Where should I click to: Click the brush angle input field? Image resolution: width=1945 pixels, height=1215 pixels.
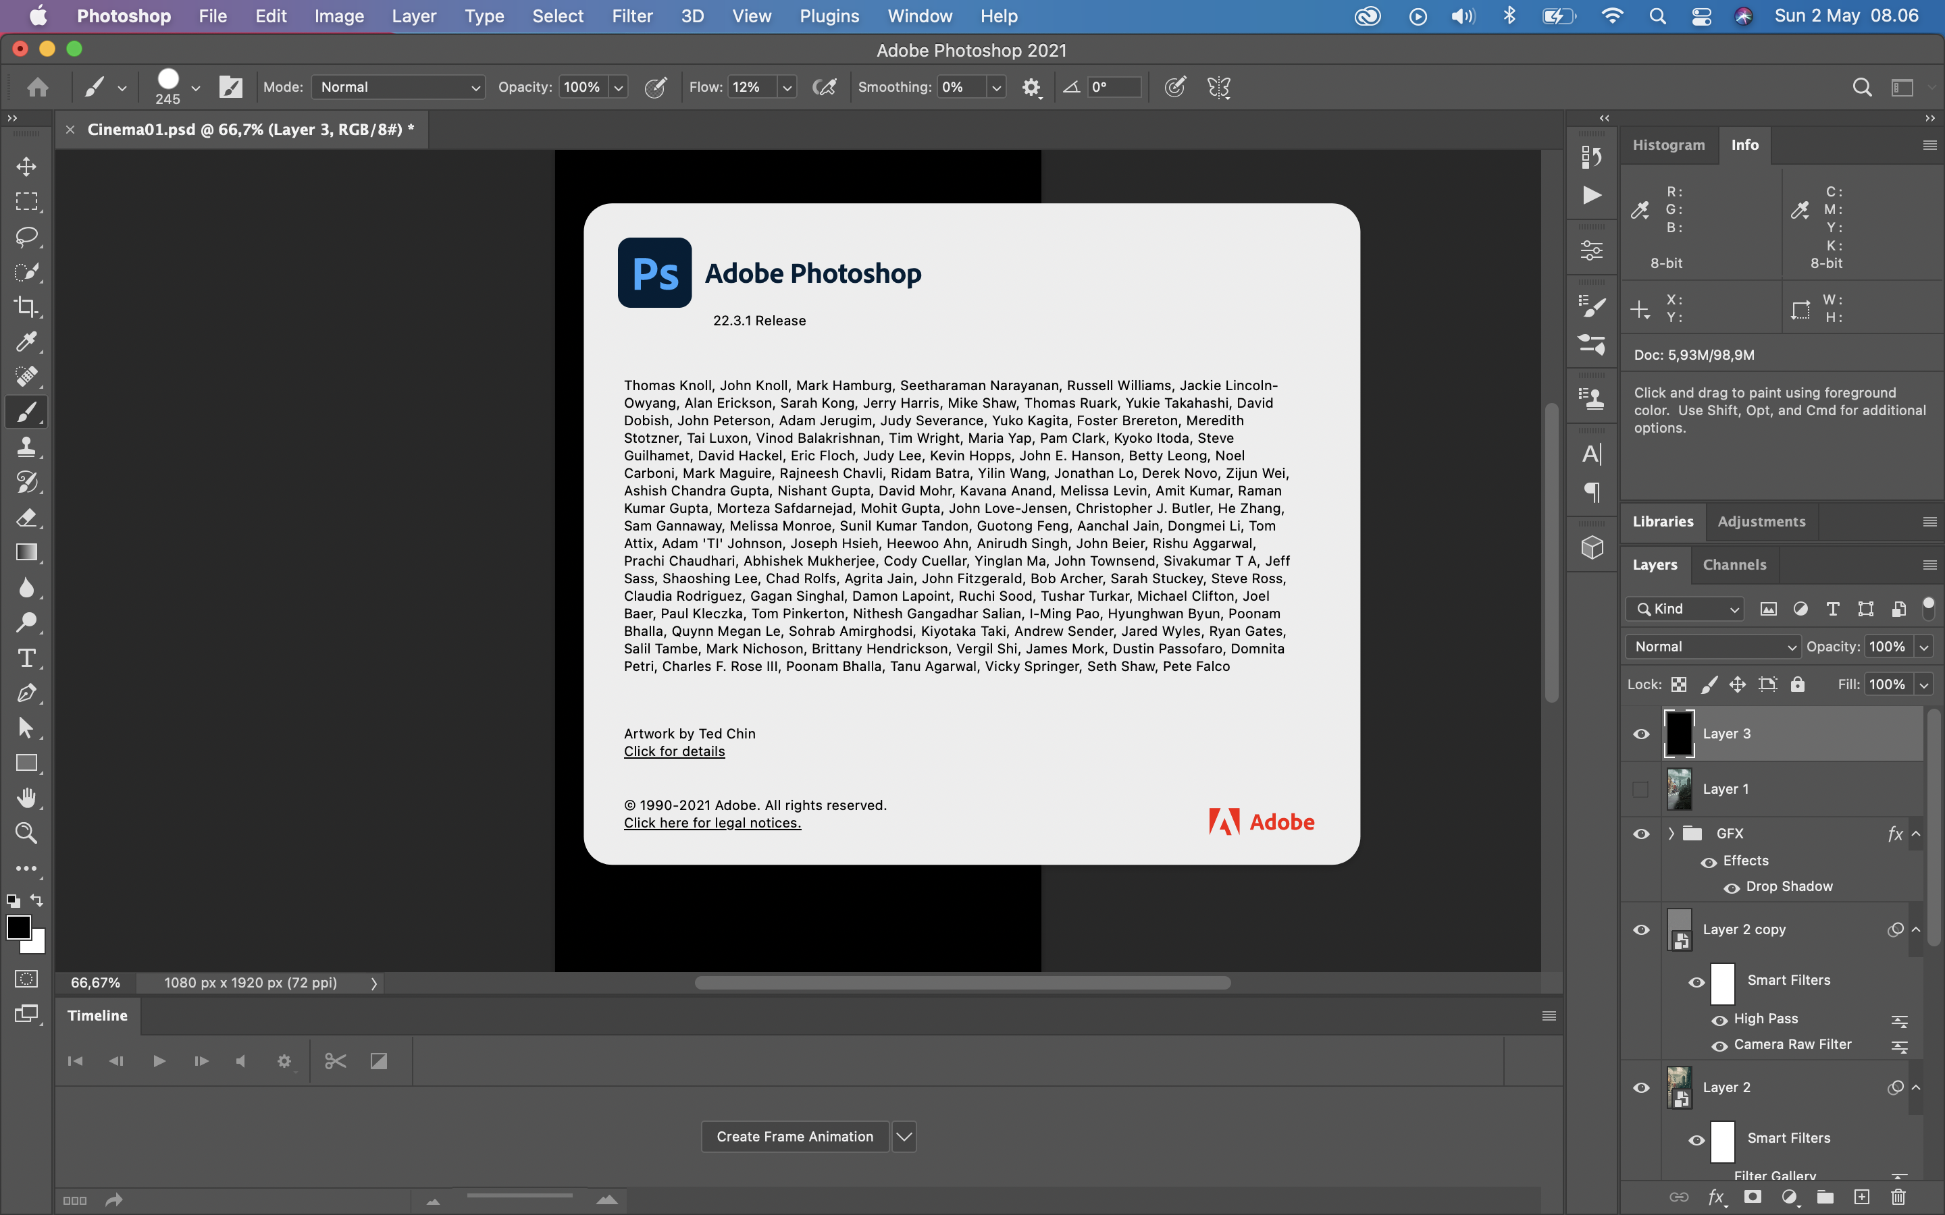click(x=1114, y=87)
